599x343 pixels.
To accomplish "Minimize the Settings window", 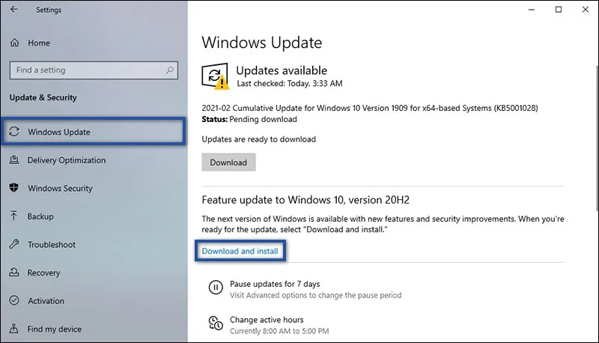I will pos(532,10).
